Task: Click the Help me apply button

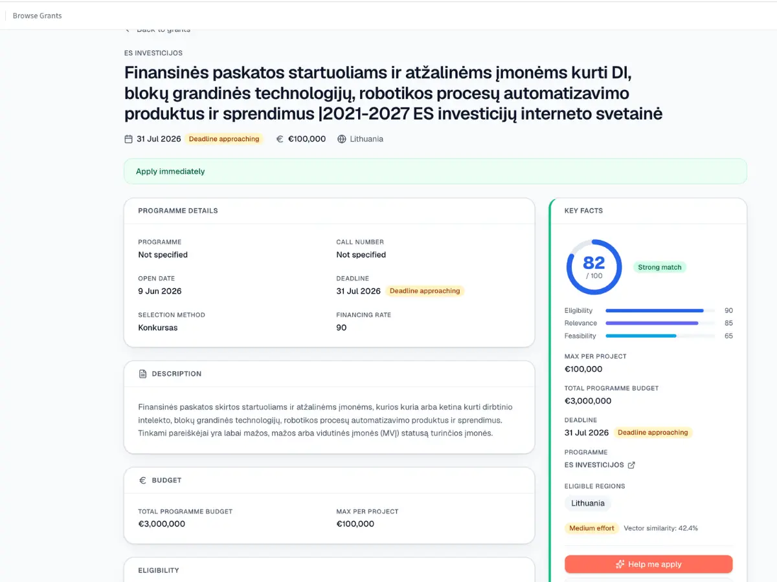Action: coord(649,565)
